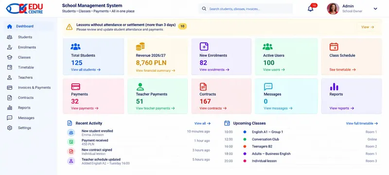Click the 8,760 PLN revenue value
Screen dimensions: 389x175
click(151, 63)
